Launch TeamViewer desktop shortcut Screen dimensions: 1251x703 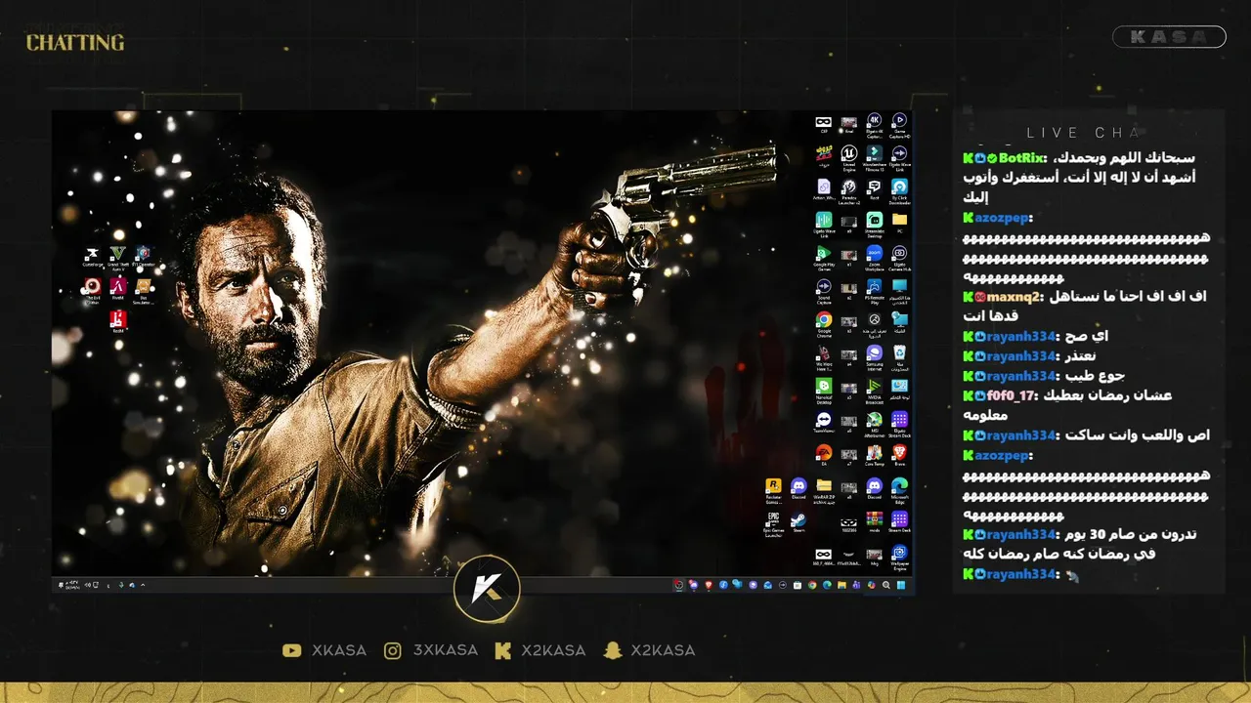point(824,420)
